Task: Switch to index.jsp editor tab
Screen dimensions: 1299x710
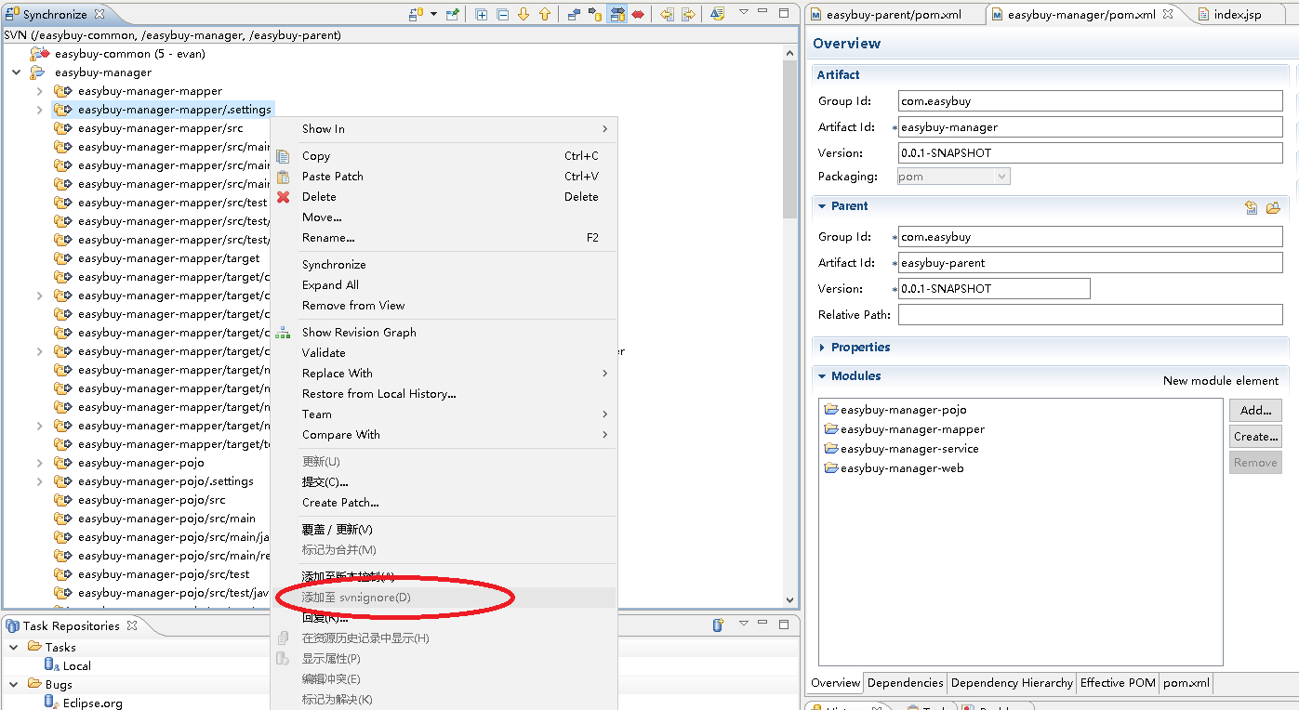Action: tap(1237, 14)
